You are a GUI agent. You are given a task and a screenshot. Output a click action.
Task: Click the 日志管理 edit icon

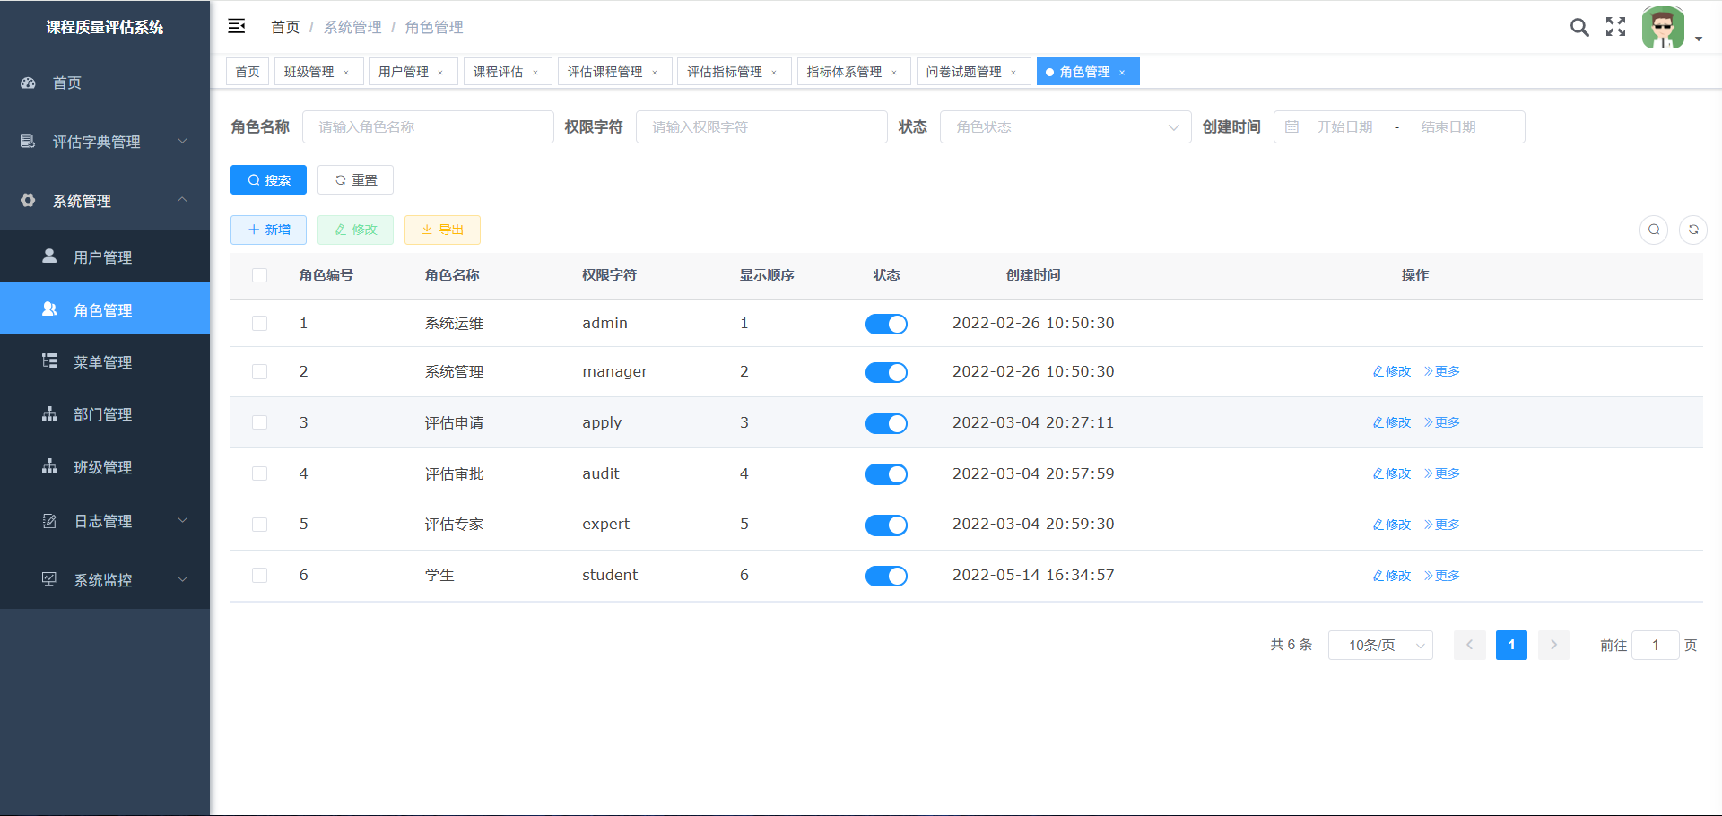(49, 521)
